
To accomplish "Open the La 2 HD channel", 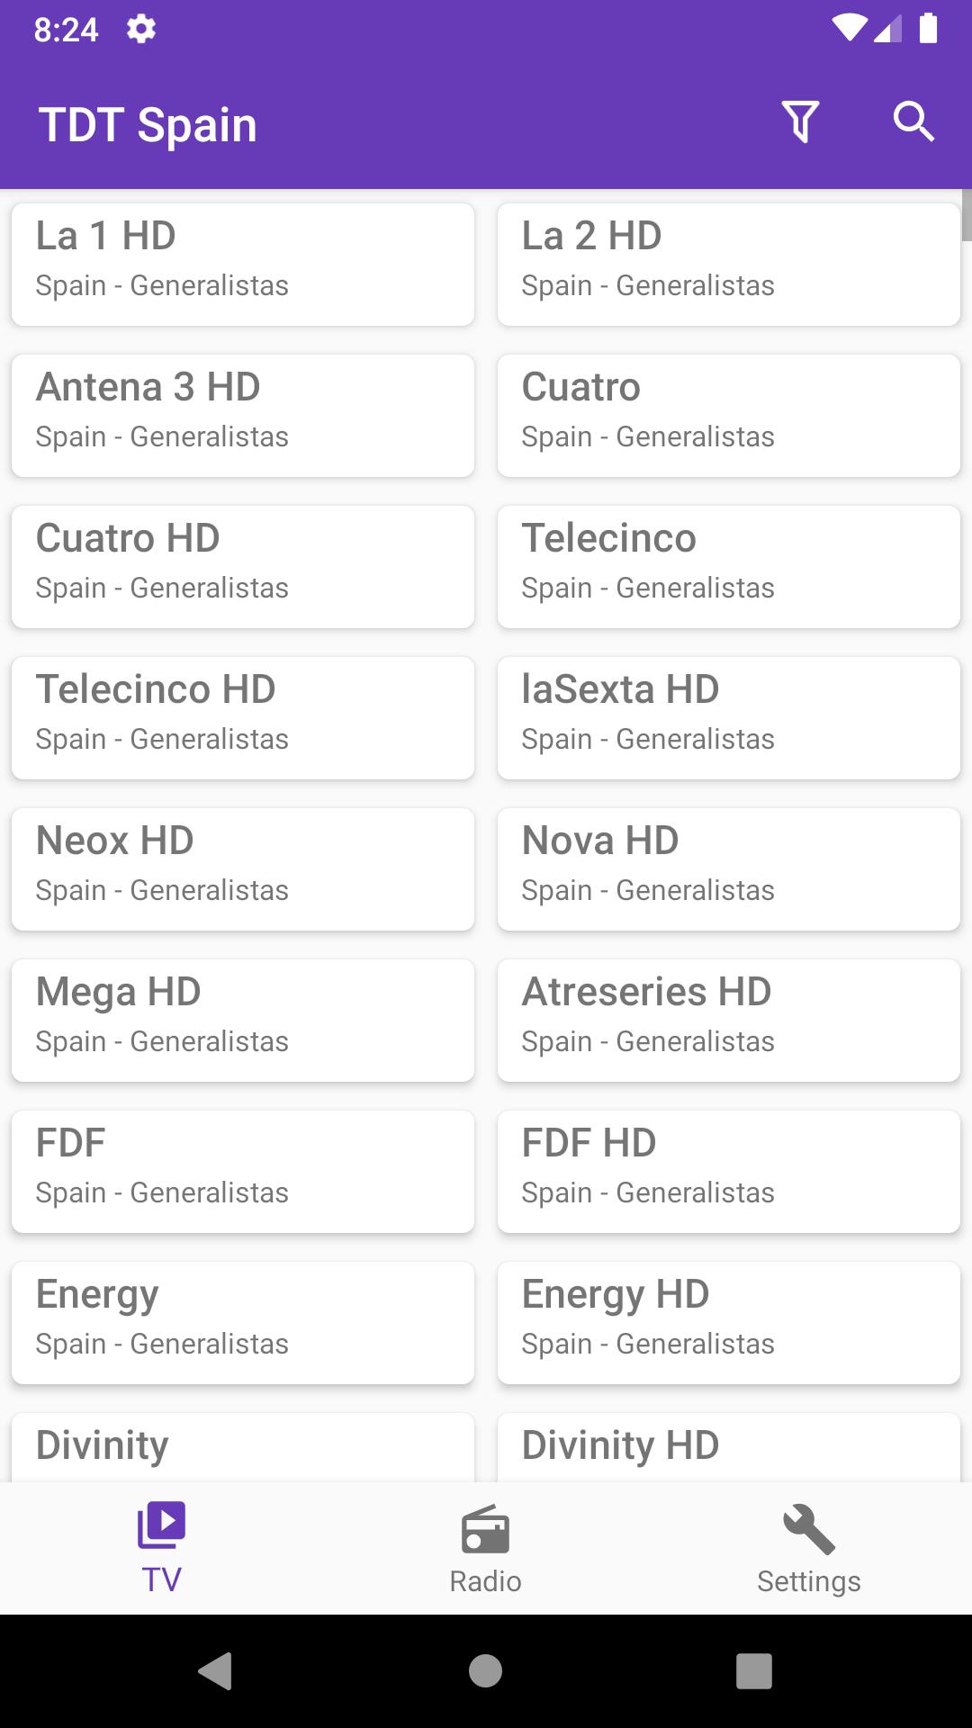I will (729, 265).
